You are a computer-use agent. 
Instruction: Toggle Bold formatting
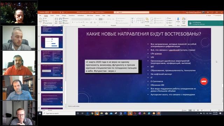point(72,22)
